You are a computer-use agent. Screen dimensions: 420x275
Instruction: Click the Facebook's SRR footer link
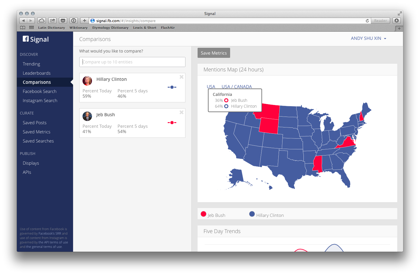pyautogui.click(x=50, y=233)
